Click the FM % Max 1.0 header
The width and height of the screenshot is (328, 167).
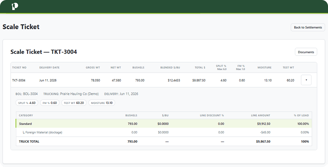[240, 67]
